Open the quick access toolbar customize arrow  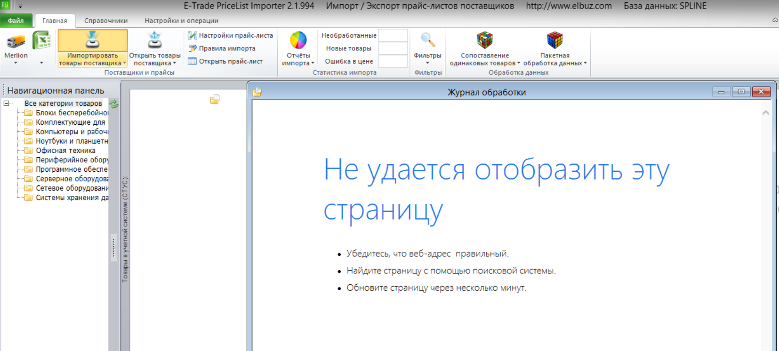20,6
